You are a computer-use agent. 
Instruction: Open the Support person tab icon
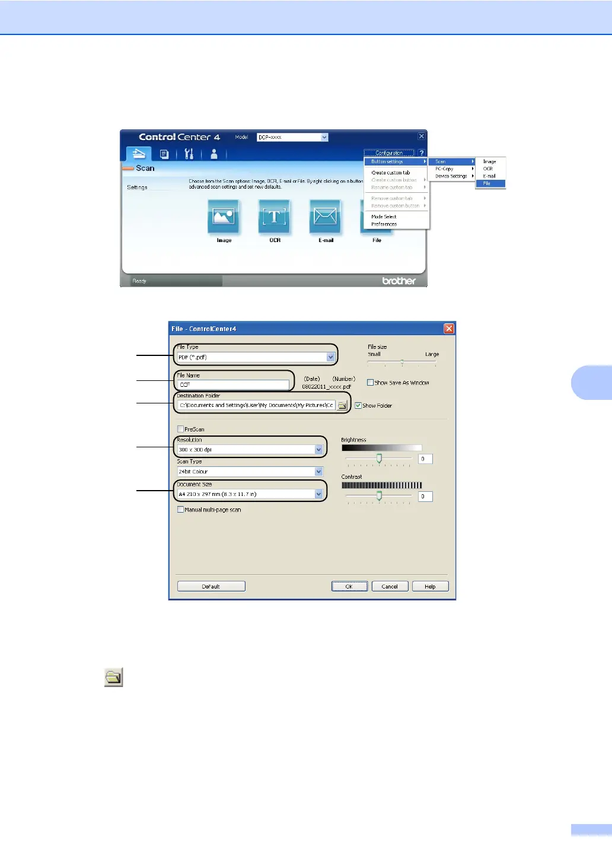pyautogui.click(x=213, y=154)
